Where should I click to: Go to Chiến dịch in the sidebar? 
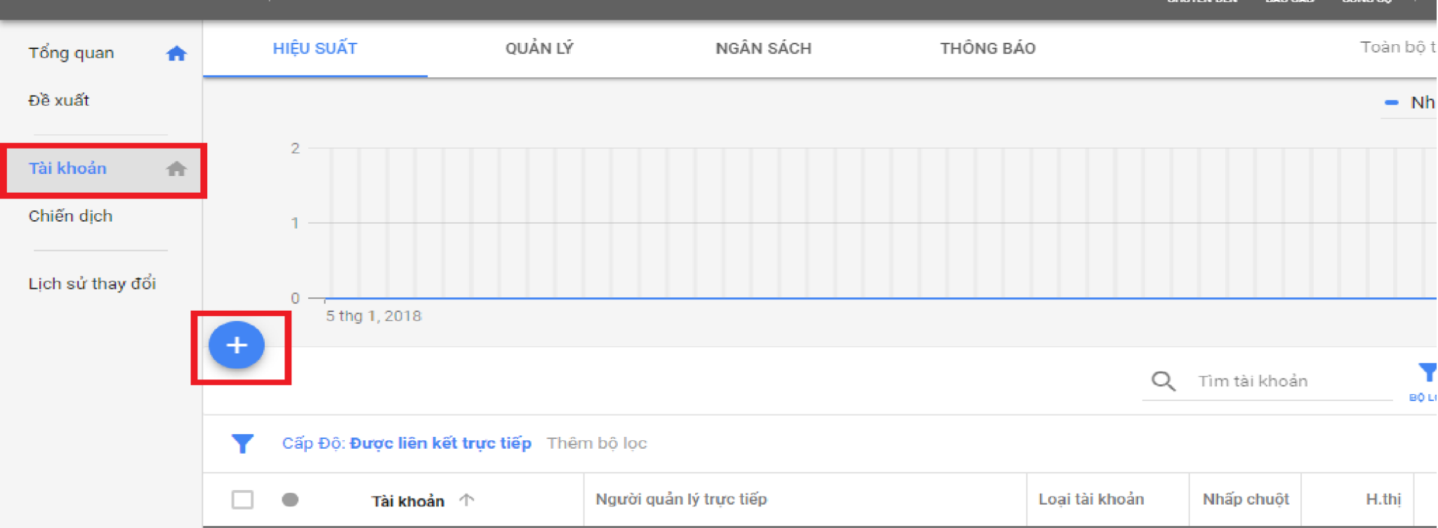(x=70, y=216)
